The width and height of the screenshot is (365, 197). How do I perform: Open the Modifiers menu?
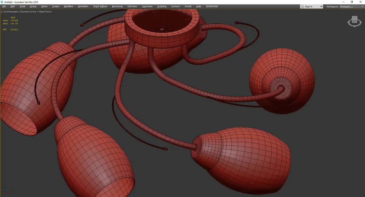click(68, 6)
